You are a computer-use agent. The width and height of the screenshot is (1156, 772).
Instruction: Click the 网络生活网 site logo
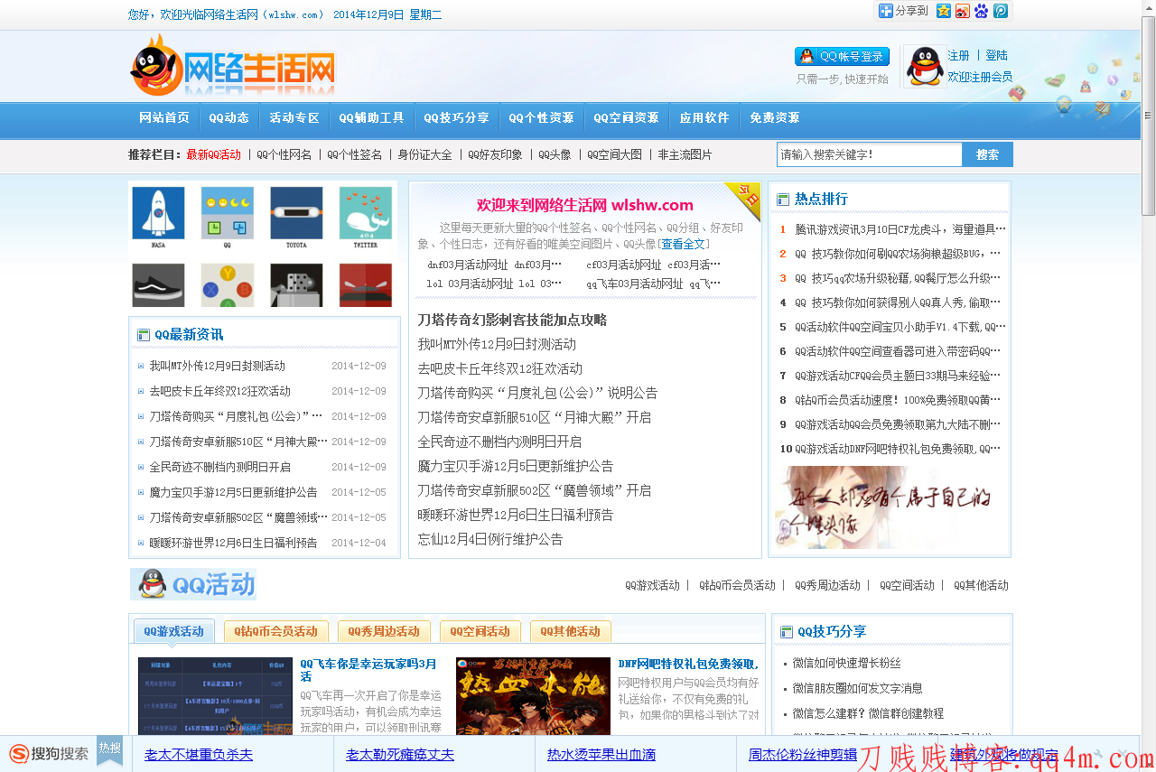point(233,66)
